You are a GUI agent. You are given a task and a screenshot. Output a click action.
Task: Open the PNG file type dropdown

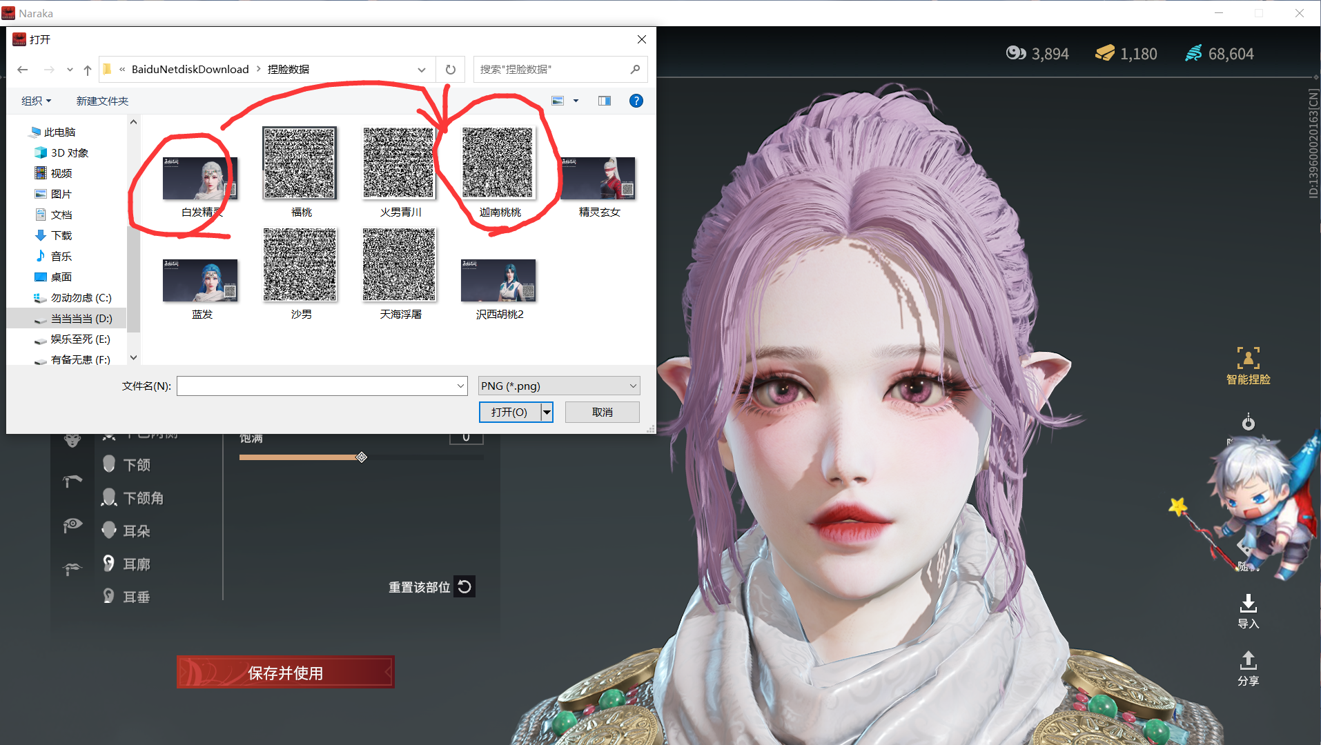[559, 386]
